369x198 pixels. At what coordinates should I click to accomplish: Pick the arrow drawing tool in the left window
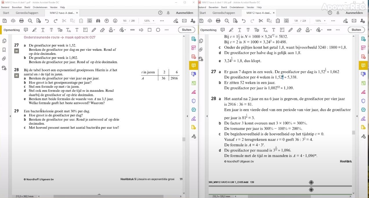click(141, 30)
